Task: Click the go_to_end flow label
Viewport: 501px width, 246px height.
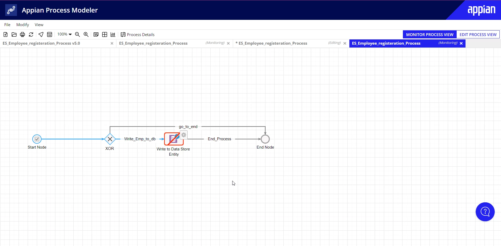Action: 188,127
